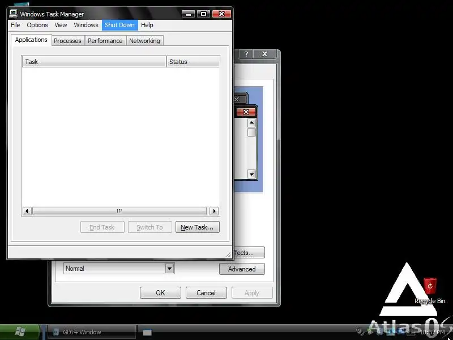Open the Windows Start button
This screenshot has height=340, width=453.
[20, 331]
